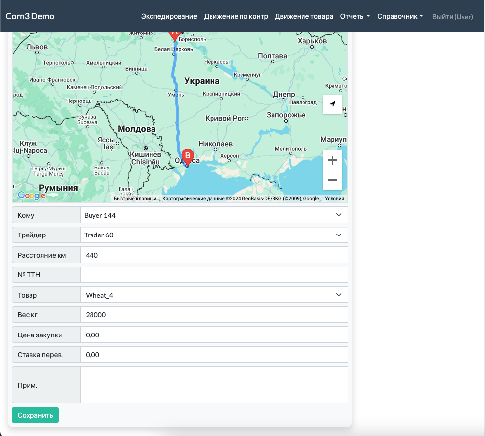Click the № ТТН input field
This screenshot has height=436, width=485.
coord(213,275)
